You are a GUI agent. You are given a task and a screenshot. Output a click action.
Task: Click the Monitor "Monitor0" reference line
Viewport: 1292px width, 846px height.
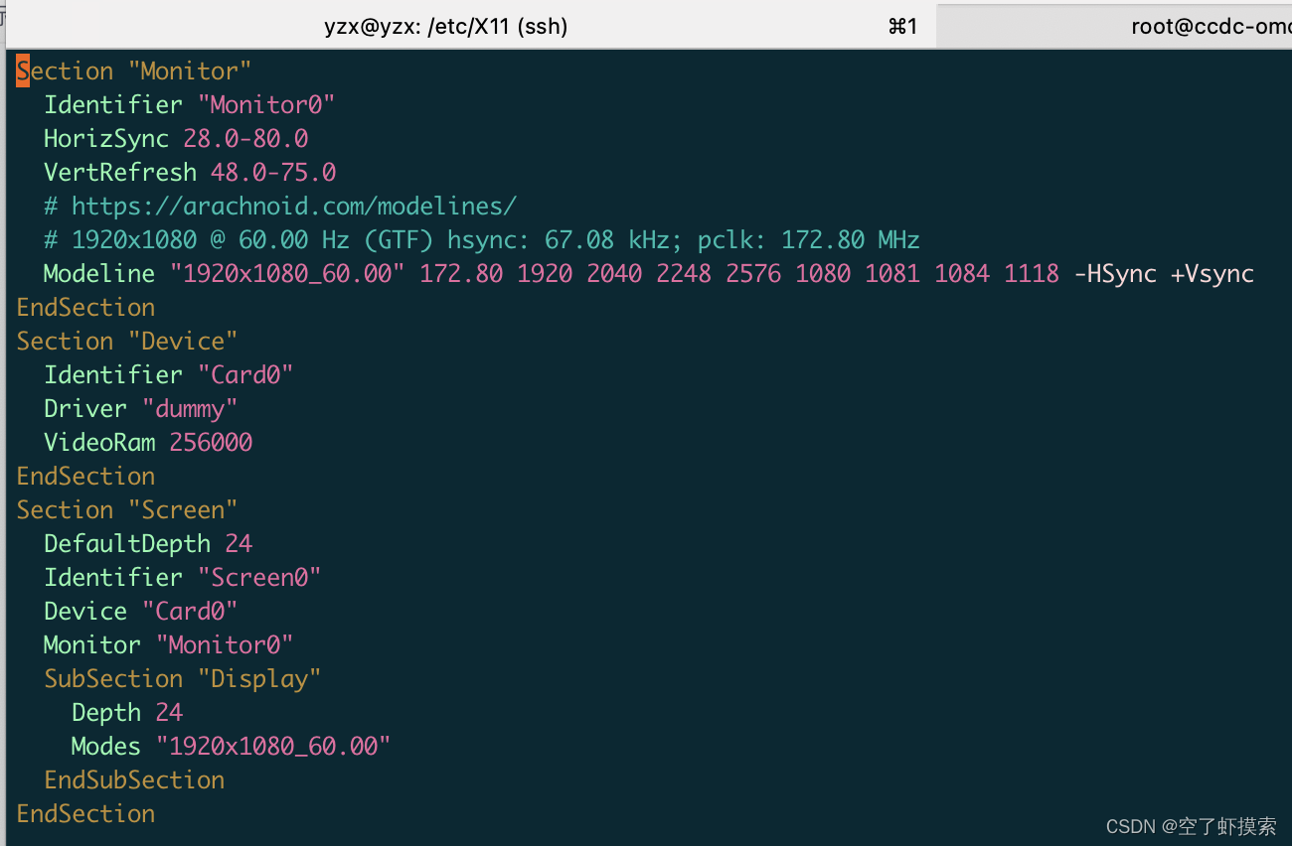tap(167, 644)
